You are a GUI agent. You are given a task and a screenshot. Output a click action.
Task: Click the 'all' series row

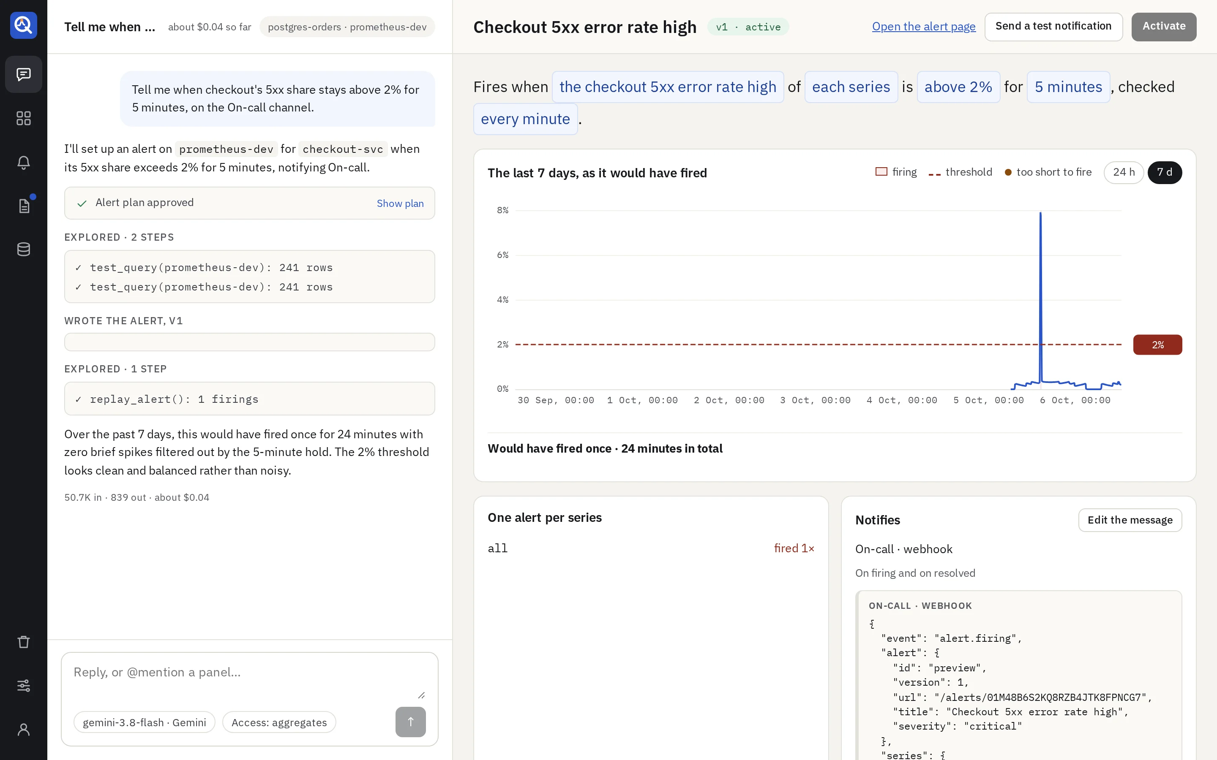pyautogui.click(x=651, y=548)
